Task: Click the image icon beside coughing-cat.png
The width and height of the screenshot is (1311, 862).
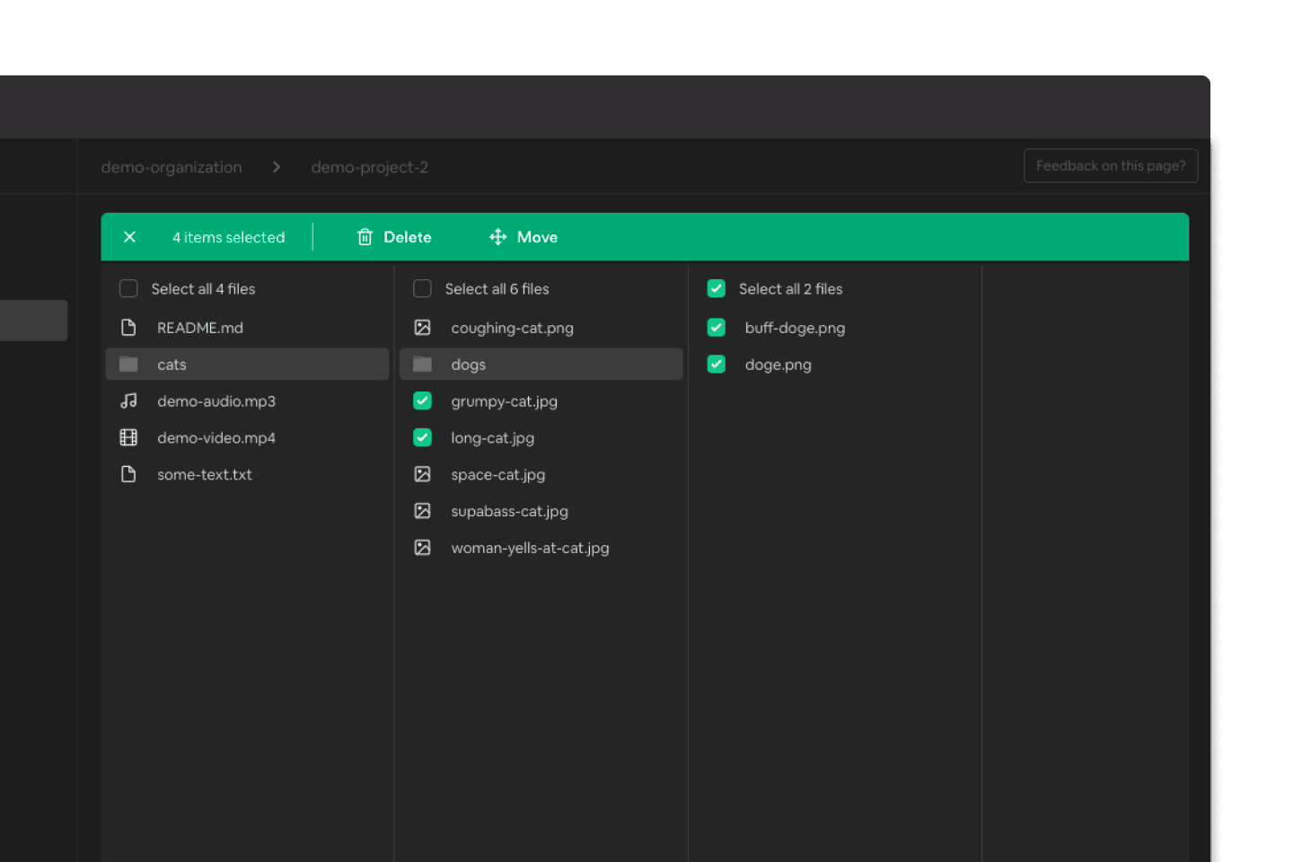Action: point(422,327)
